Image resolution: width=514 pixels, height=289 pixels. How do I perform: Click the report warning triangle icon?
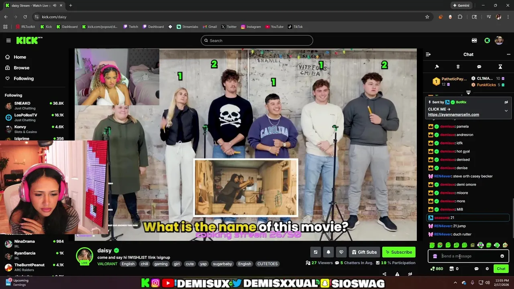point(397,274)
